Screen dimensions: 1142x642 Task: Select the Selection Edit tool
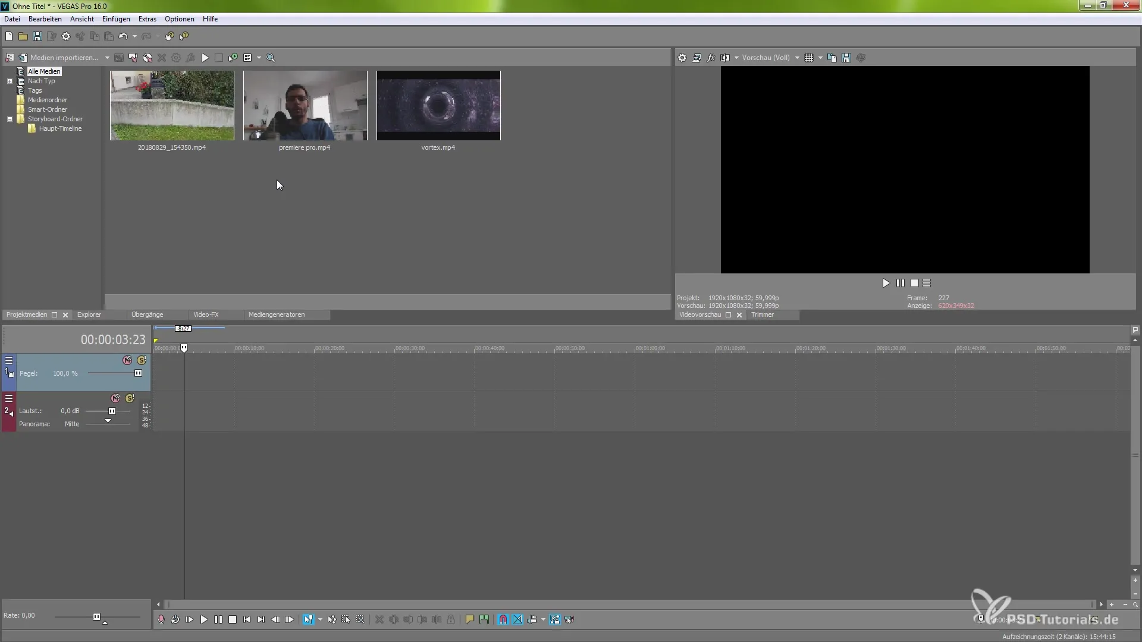(346, 619)
